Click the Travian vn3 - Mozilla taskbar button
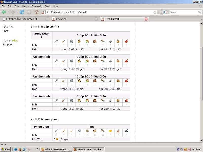 point(89,149)
